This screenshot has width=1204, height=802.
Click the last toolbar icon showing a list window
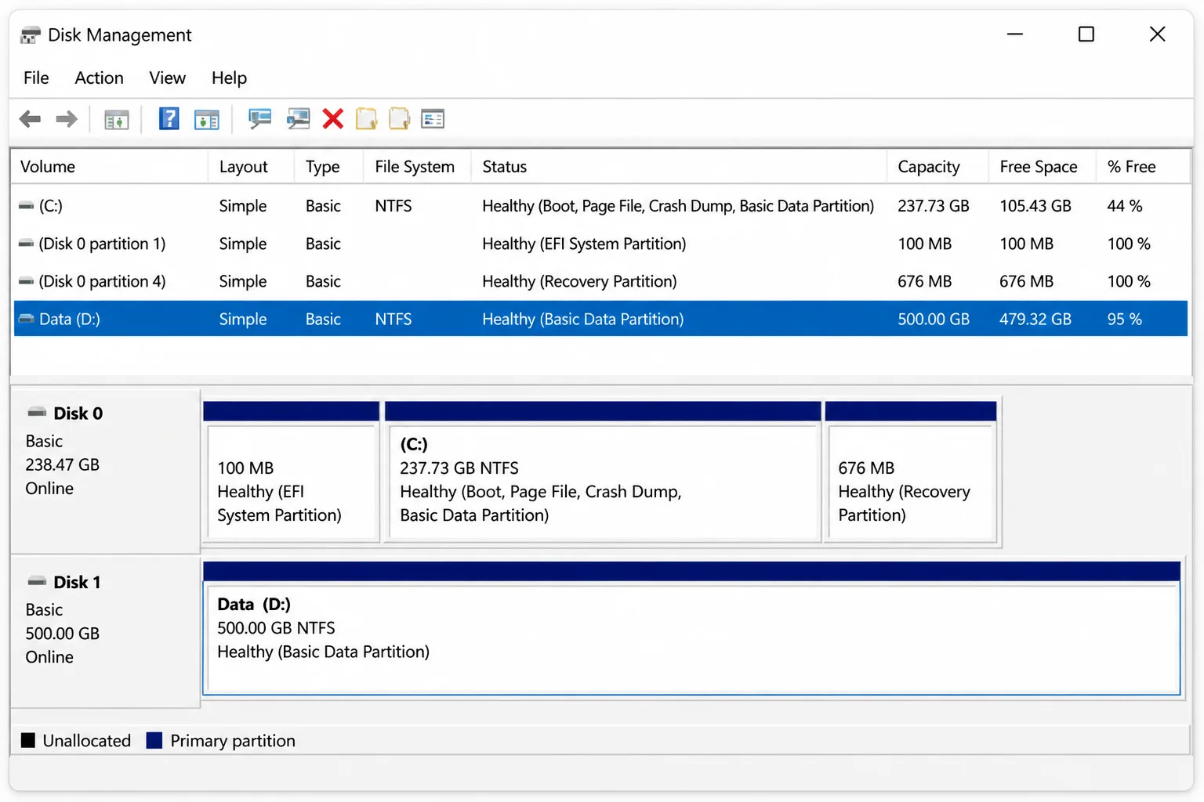pyautogui.click(x=433, y=119)
